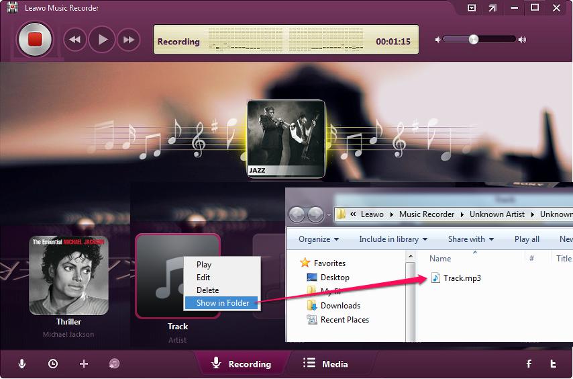The height and width of the screenshot is (379, 573).
Task: Choose Edit from the context menu
Action: pos(203,278)
